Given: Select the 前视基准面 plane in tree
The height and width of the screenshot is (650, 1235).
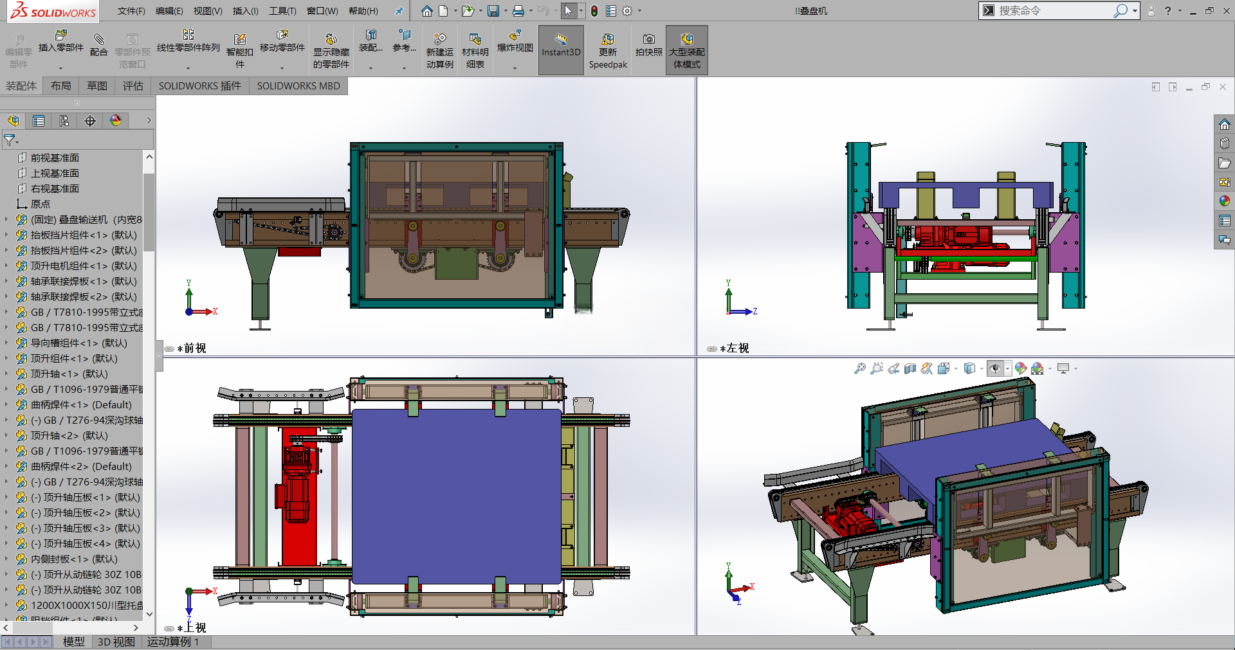Looking at the screenshot, I should [x=55, y=158].
